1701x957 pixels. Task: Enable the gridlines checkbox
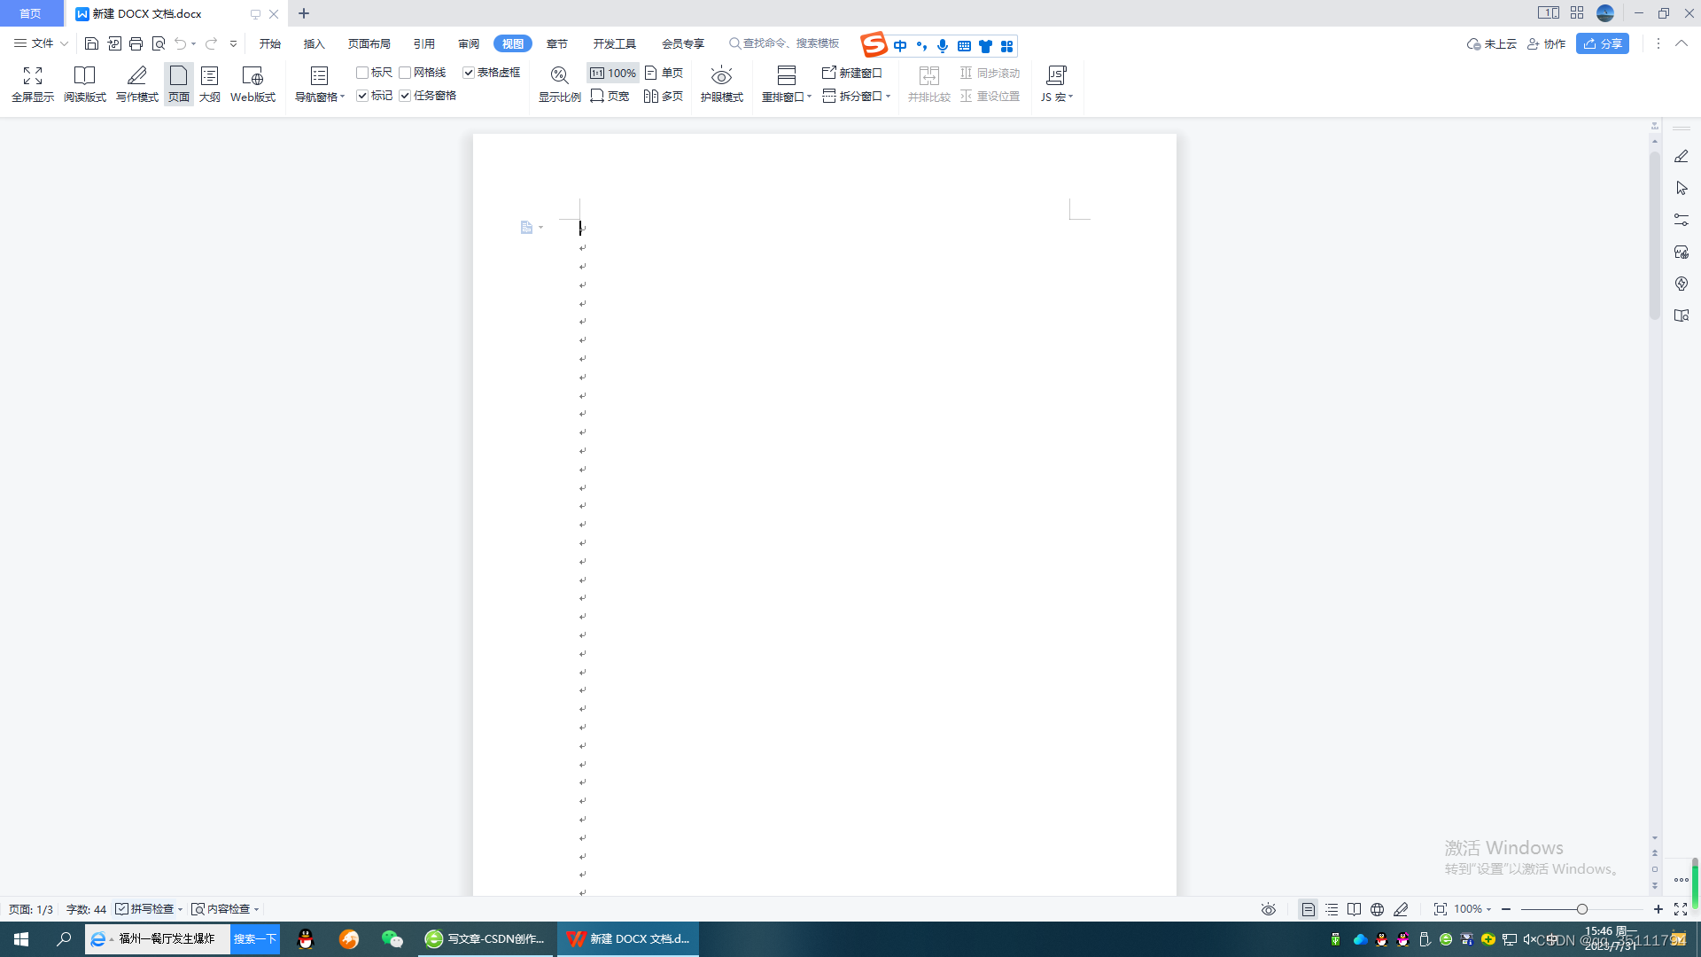[405, 73]
